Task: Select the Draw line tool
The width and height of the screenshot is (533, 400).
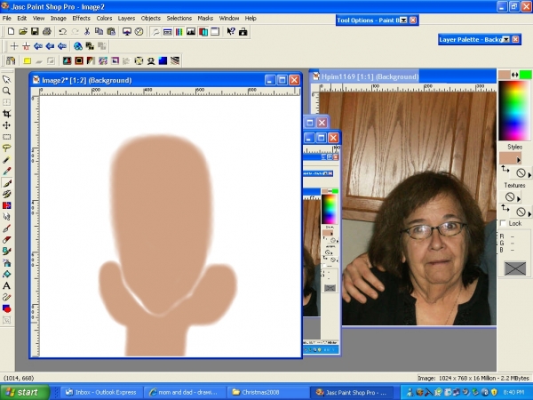Action: click(x=6, y=297)
